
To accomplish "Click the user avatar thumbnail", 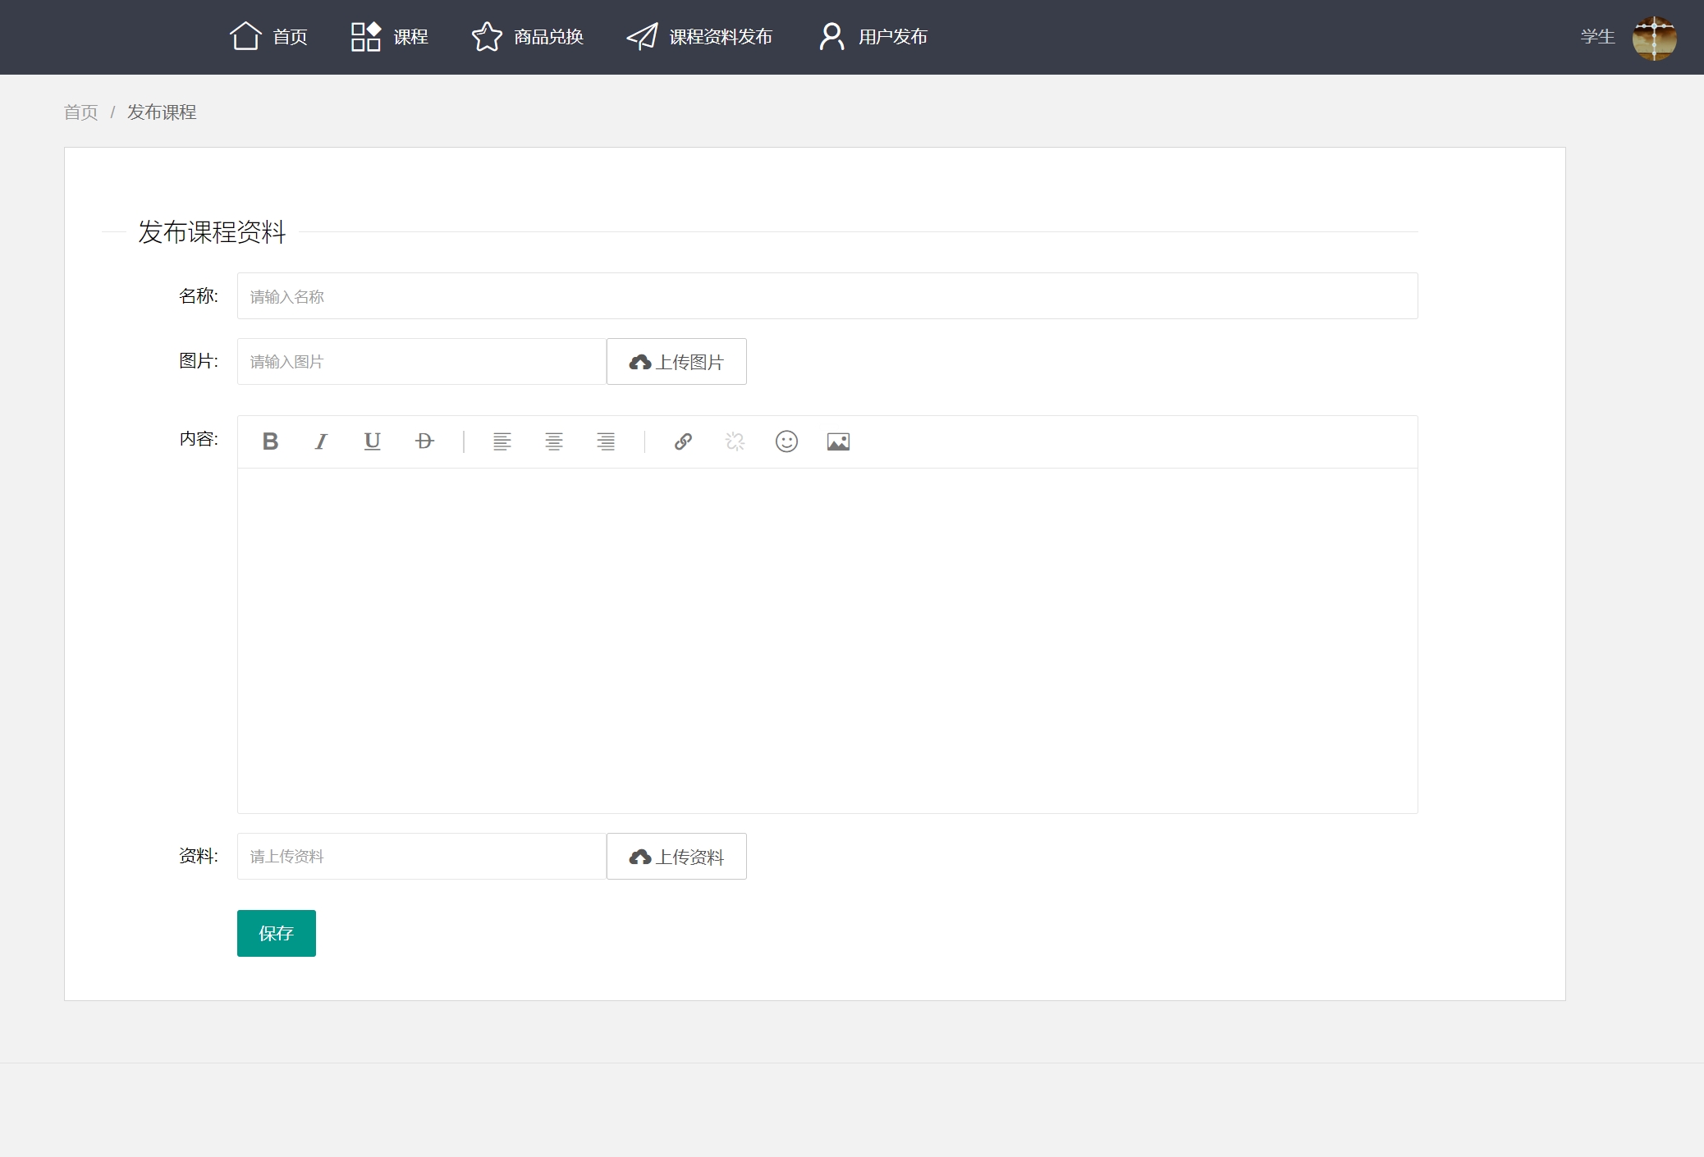I will tap(1654, 37).
